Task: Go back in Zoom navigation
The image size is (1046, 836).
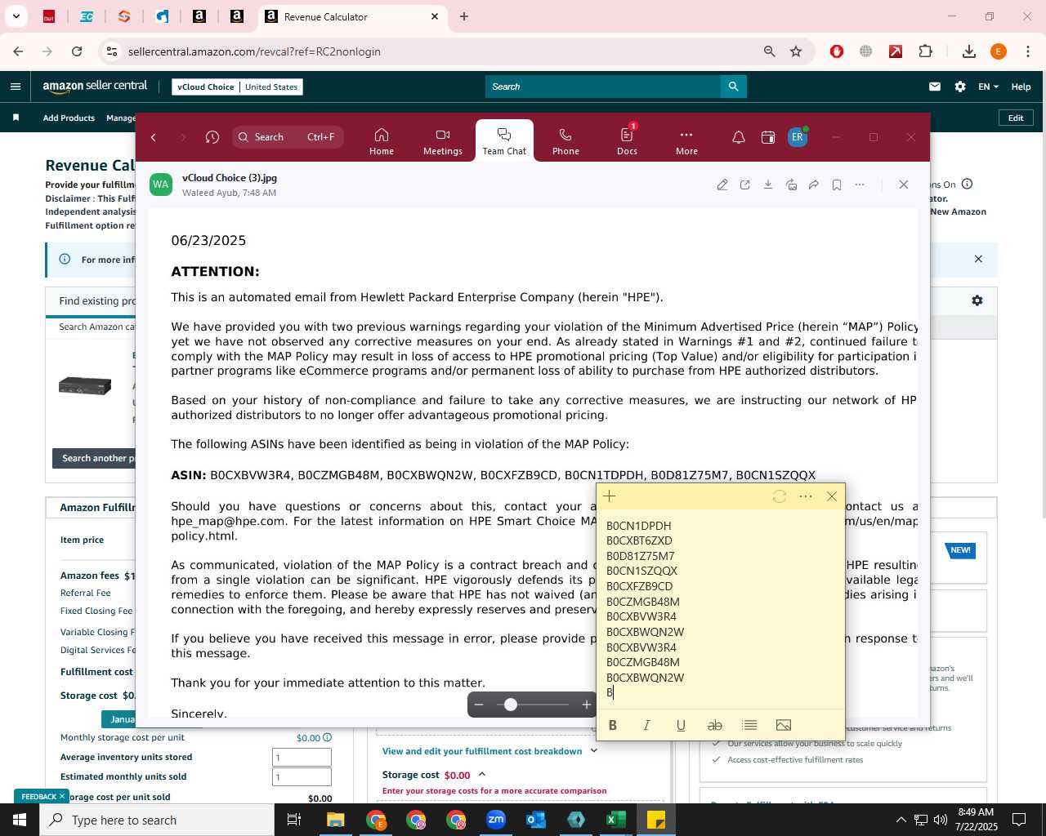Action: tap(154, 137)
